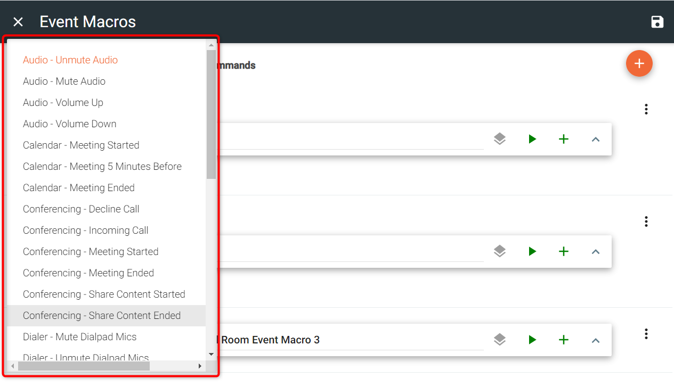Pick Calendar - Meeting 5 Minutes Before
The image size is (674, 386).
pos(107,167)
